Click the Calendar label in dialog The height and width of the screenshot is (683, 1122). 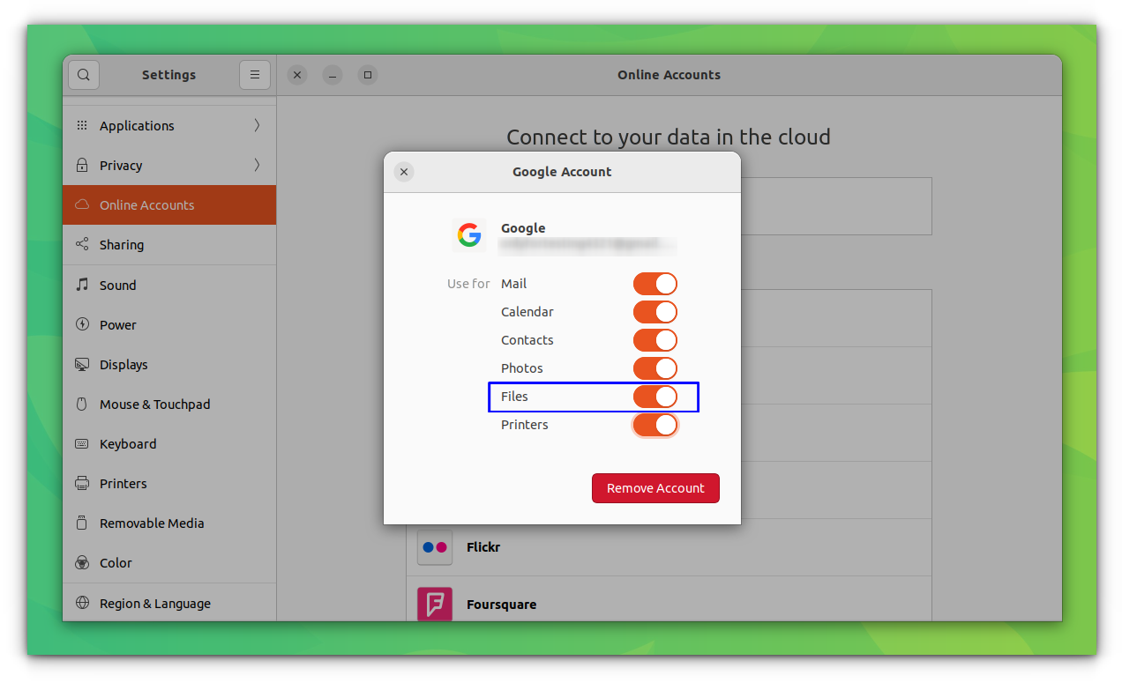pyautogui.click(x=527, y=312)
